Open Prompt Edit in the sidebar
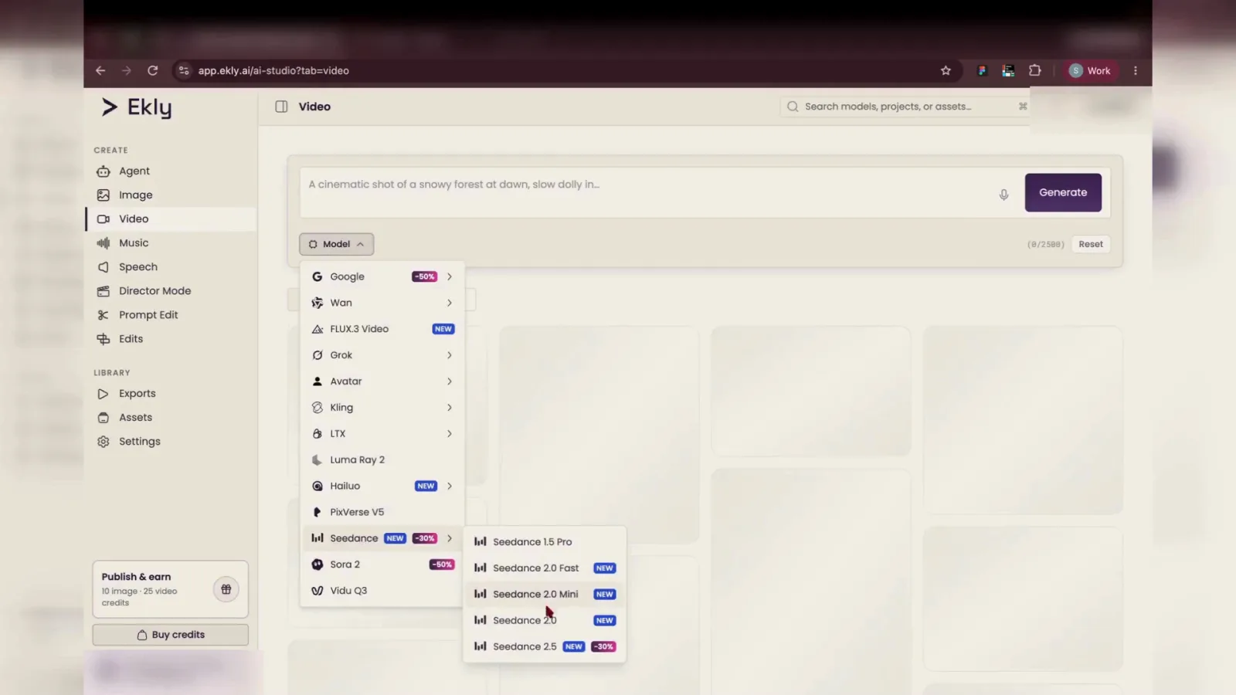This screenshot has height=695, width=1236. coord(171,314)
